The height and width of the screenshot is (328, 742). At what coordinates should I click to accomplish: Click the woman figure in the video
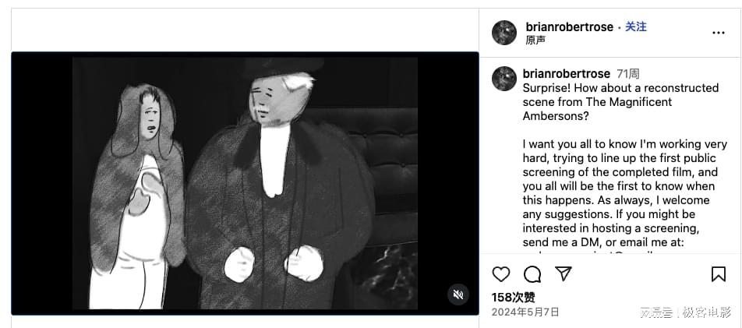[136, 196]
